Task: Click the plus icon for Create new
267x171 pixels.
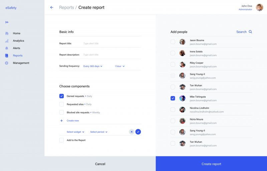Action: point(61,121)
